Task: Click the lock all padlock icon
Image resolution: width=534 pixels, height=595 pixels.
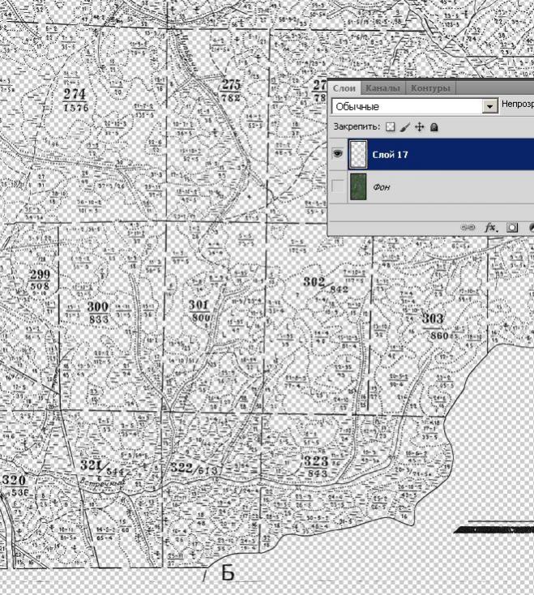Action: pyautogui.click(x=434, y=127)
